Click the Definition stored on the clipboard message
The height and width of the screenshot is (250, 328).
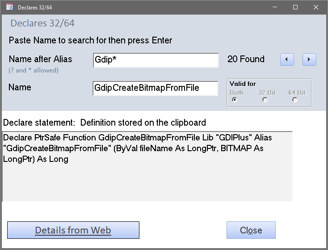pyautogui.click(x=143, y=123)
